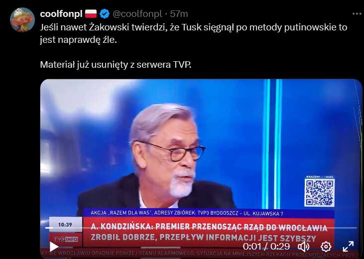Open the 57m timestamp link
364x259 pixels.
(179, 14)
